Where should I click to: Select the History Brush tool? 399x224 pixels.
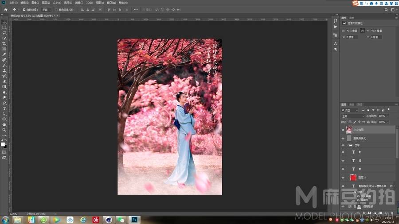[4, 76]
